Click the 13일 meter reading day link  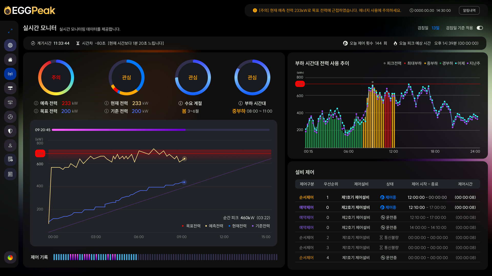435,28
